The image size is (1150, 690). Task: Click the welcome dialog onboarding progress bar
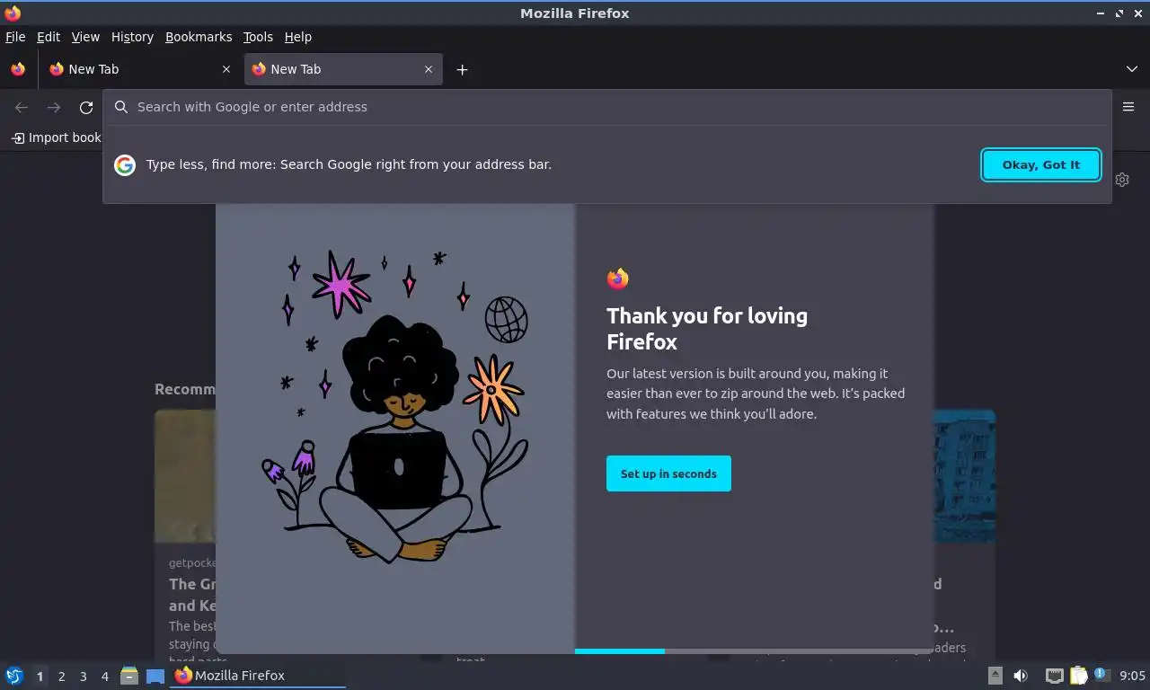point(755,650)
